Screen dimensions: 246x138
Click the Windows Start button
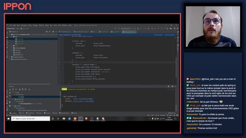pos(8,119)
